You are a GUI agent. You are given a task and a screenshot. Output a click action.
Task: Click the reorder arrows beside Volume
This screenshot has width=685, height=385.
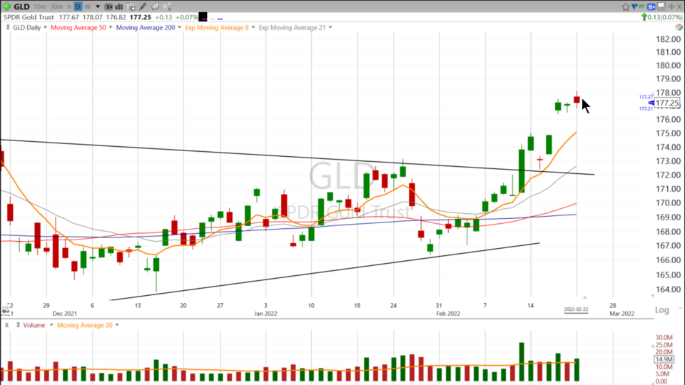tap(19, 325)
